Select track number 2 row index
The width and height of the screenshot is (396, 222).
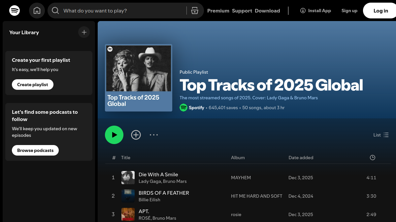(113, 196)
